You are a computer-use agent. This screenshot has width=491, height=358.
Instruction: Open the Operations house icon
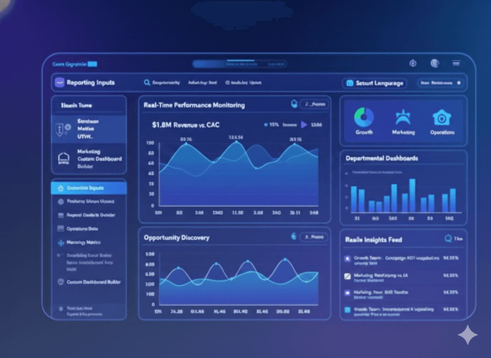point(442,118)
